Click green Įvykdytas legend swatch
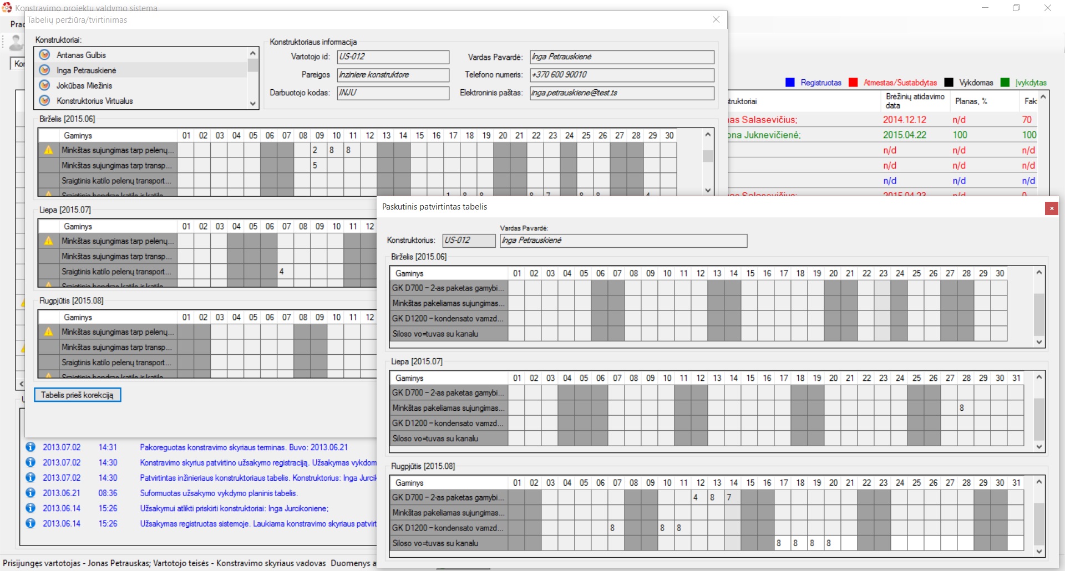The image size is (1065, 571). [x=1005, y=83]
